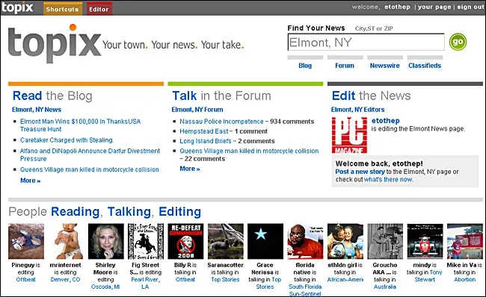
Task: Open the Editor tab
Action: point(99,9)
